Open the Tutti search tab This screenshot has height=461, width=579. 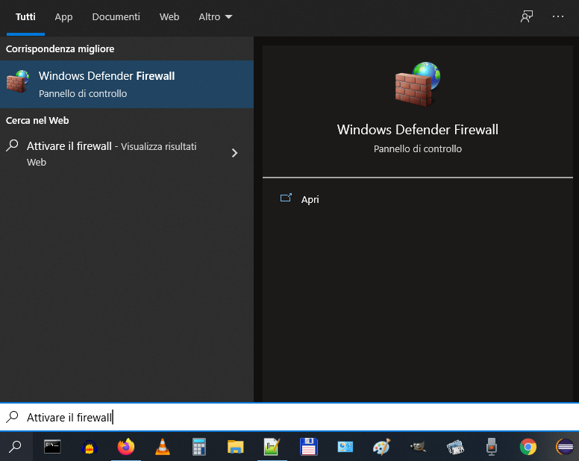point(25,17)
